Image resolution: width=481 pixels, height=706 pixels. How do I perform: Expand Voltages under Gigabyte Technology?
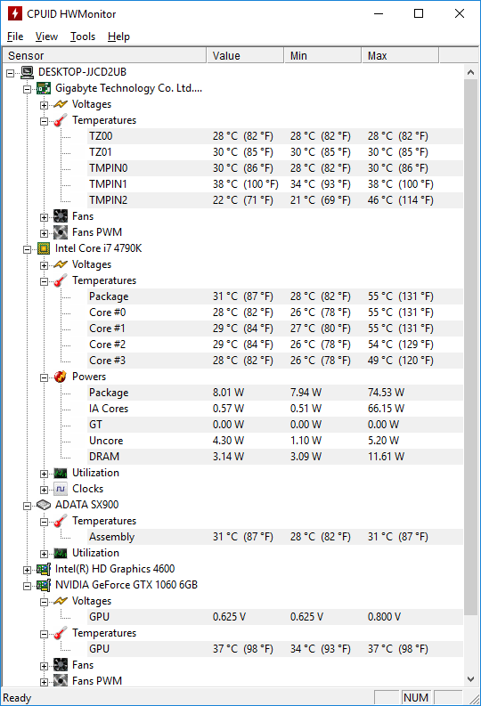[44, 105]
